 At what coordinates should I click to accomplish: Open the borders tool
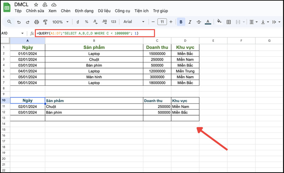[229, 22]
